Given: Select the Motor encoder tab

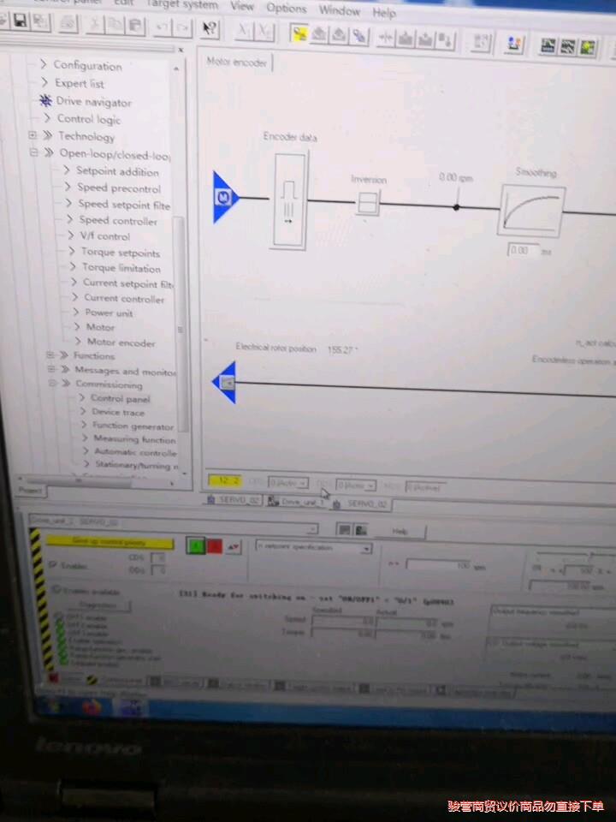Looking at the screenshot, I should pyautogui.click(x=237, y=63).
